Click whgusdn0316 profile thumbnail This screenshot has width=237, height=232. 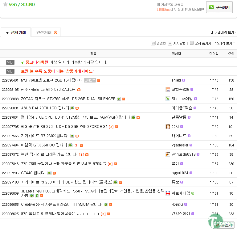(x=168, y=154)
